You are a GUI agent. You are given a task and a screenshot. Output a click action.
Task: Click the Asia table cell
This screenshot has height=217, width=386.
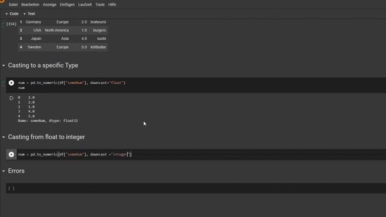[65, 39]
